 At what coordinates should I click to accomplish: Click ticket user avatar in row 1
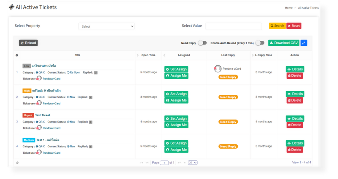(x=39, y=78)
